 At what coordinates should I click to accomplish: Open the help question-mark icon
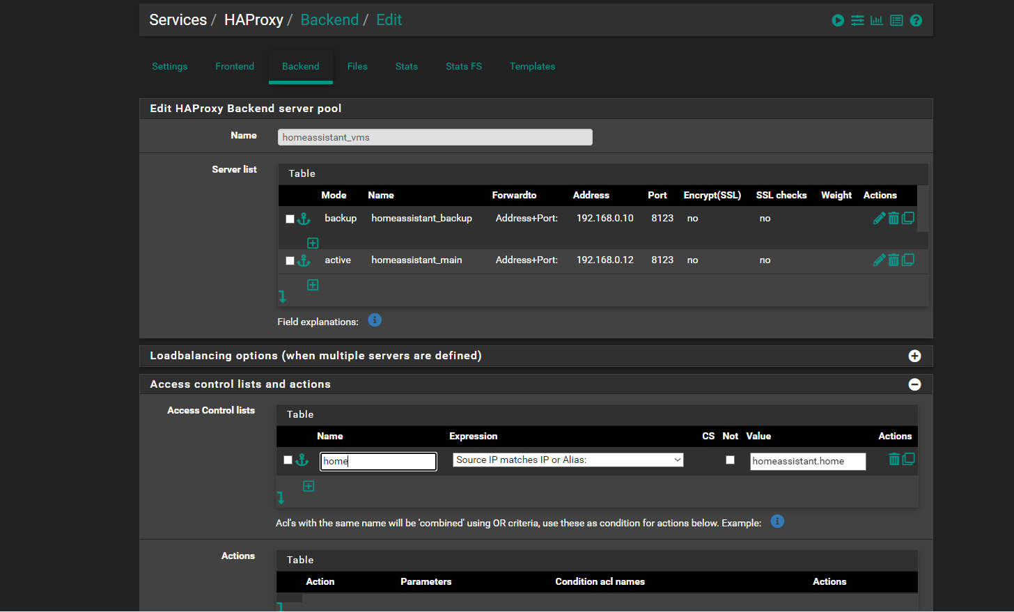click(x=916, y=21)
